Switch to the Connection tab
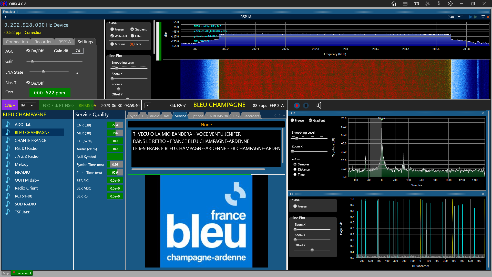 pyautogui.click(x=17, y=42)
